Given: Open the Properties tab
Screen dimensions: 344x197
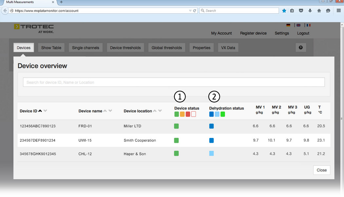Looking at the screenshot, I should point(201,48).
